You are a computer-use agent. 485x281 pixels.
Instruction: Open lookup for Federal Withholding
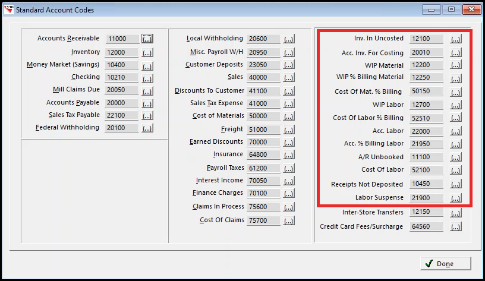[x=147, y=128]
